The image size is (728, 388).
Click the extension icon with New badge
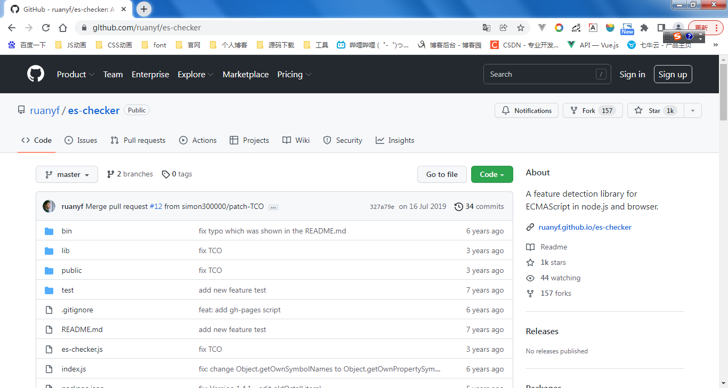[x=627, y=29]
